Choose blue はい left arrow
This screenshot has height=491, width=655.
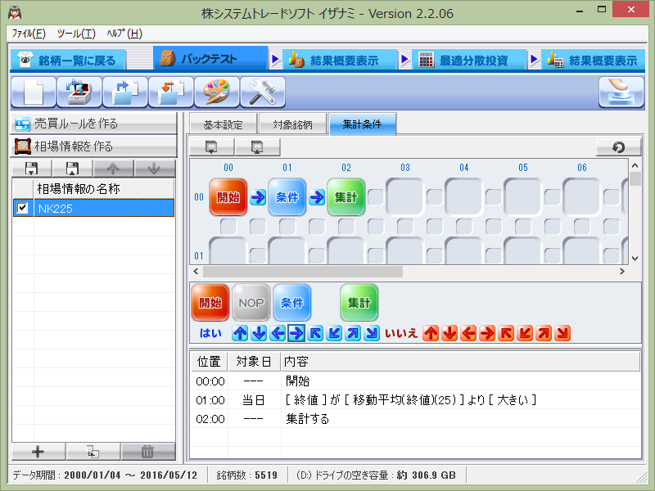tap(278, 333)
